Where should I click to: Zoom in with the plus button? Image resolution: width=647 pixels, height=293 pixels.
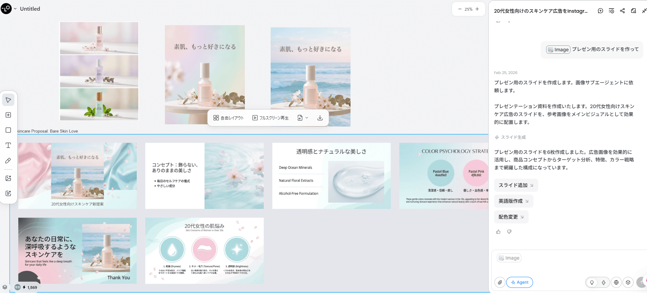pyautogui.click(x=477, y=9)
